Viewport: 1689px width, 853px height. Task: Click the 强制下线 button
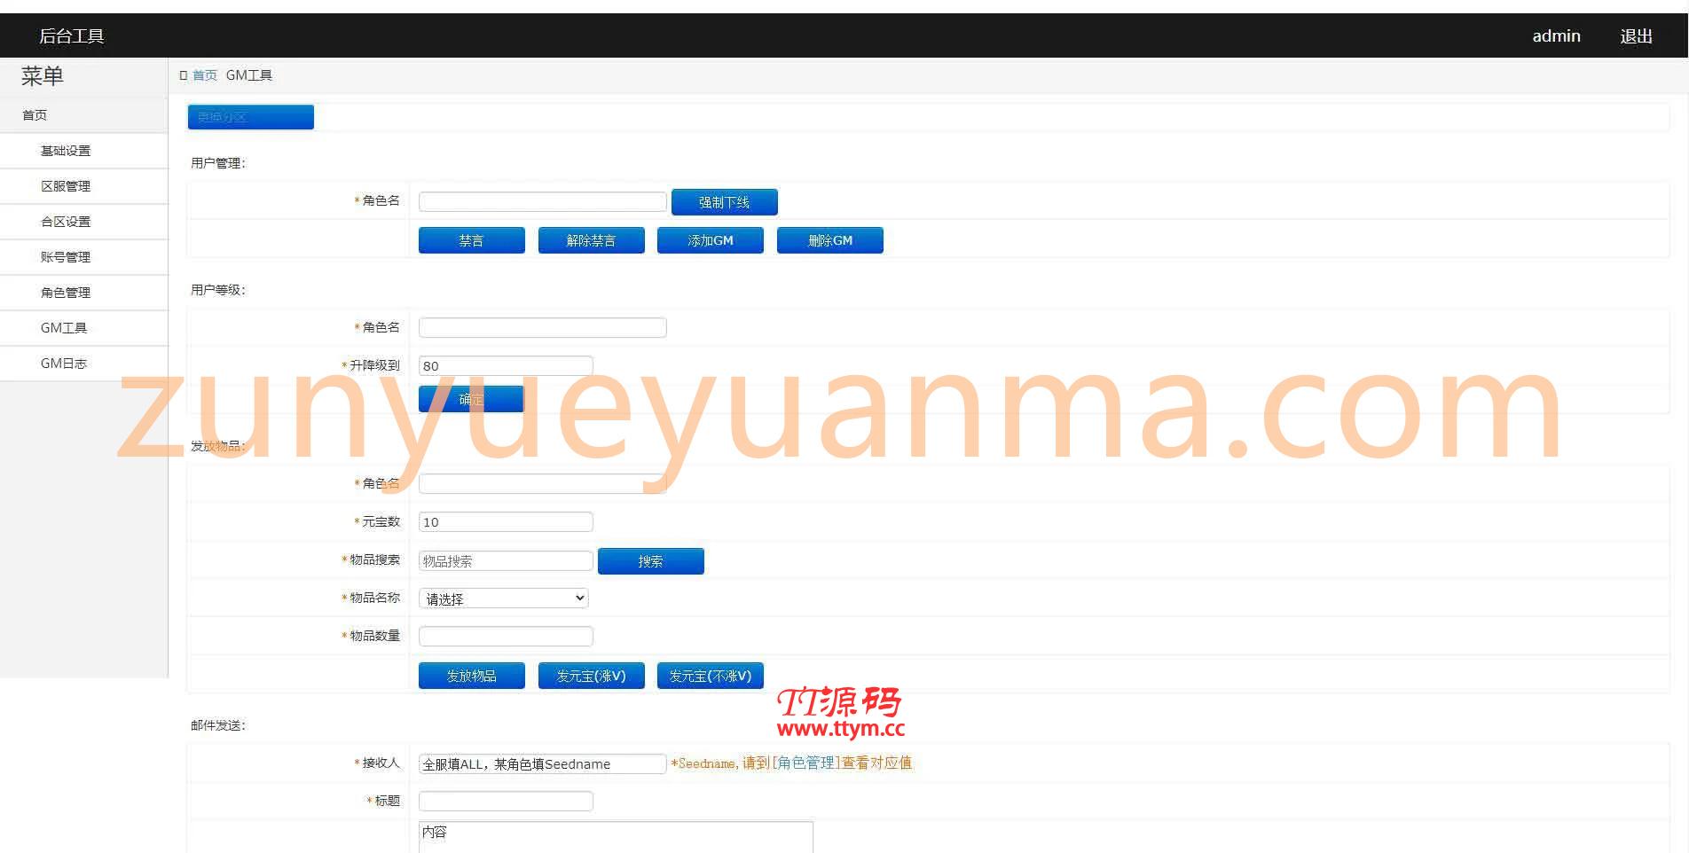(725, 202)
